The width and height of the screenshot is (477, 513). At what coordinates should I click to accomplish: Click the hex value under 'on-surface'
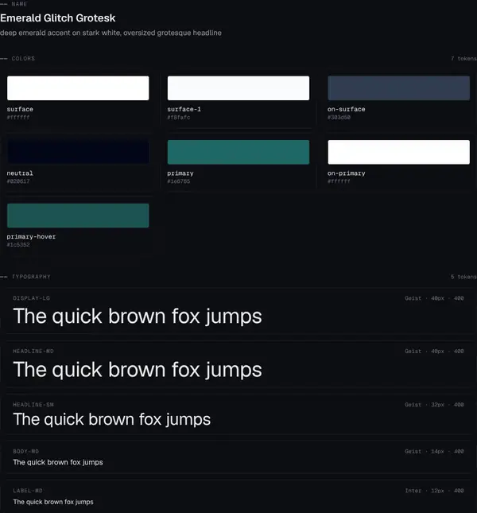pos(339,117)
